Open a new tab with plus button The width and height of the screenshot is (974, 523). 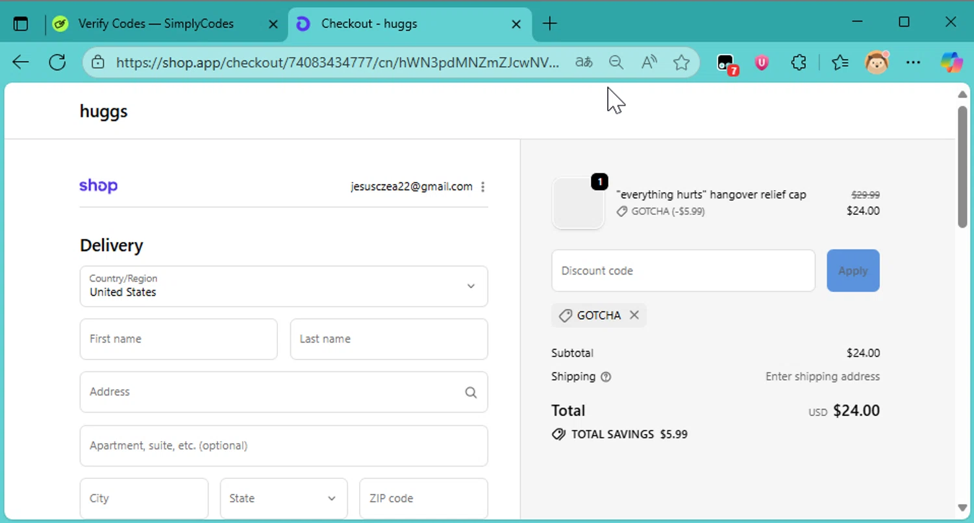click(x=549, y=24)
